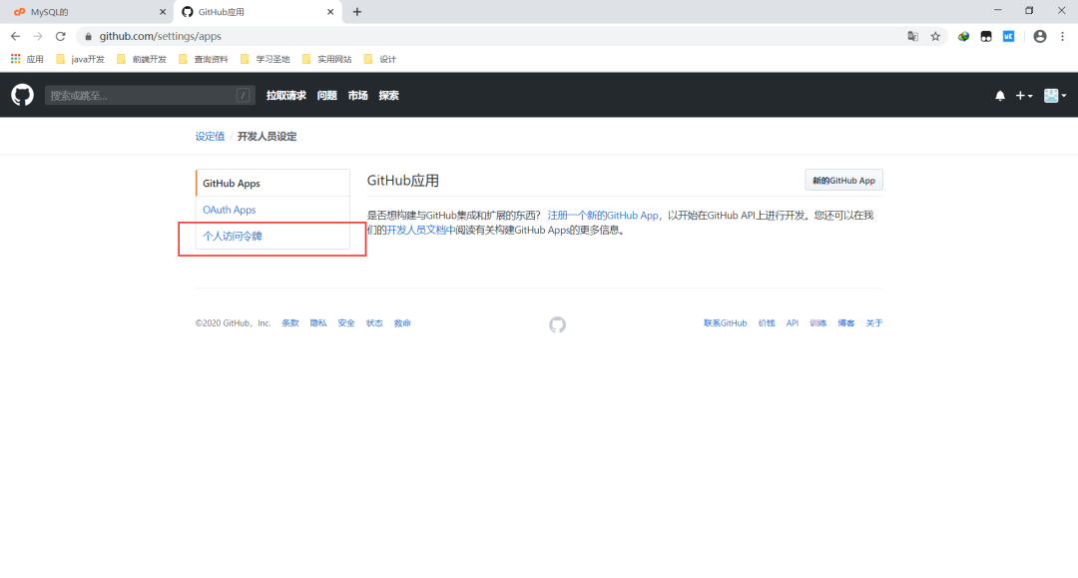Open the 实用网站 bookmark folder
The image size is (1078, 578).
point(327,59)
